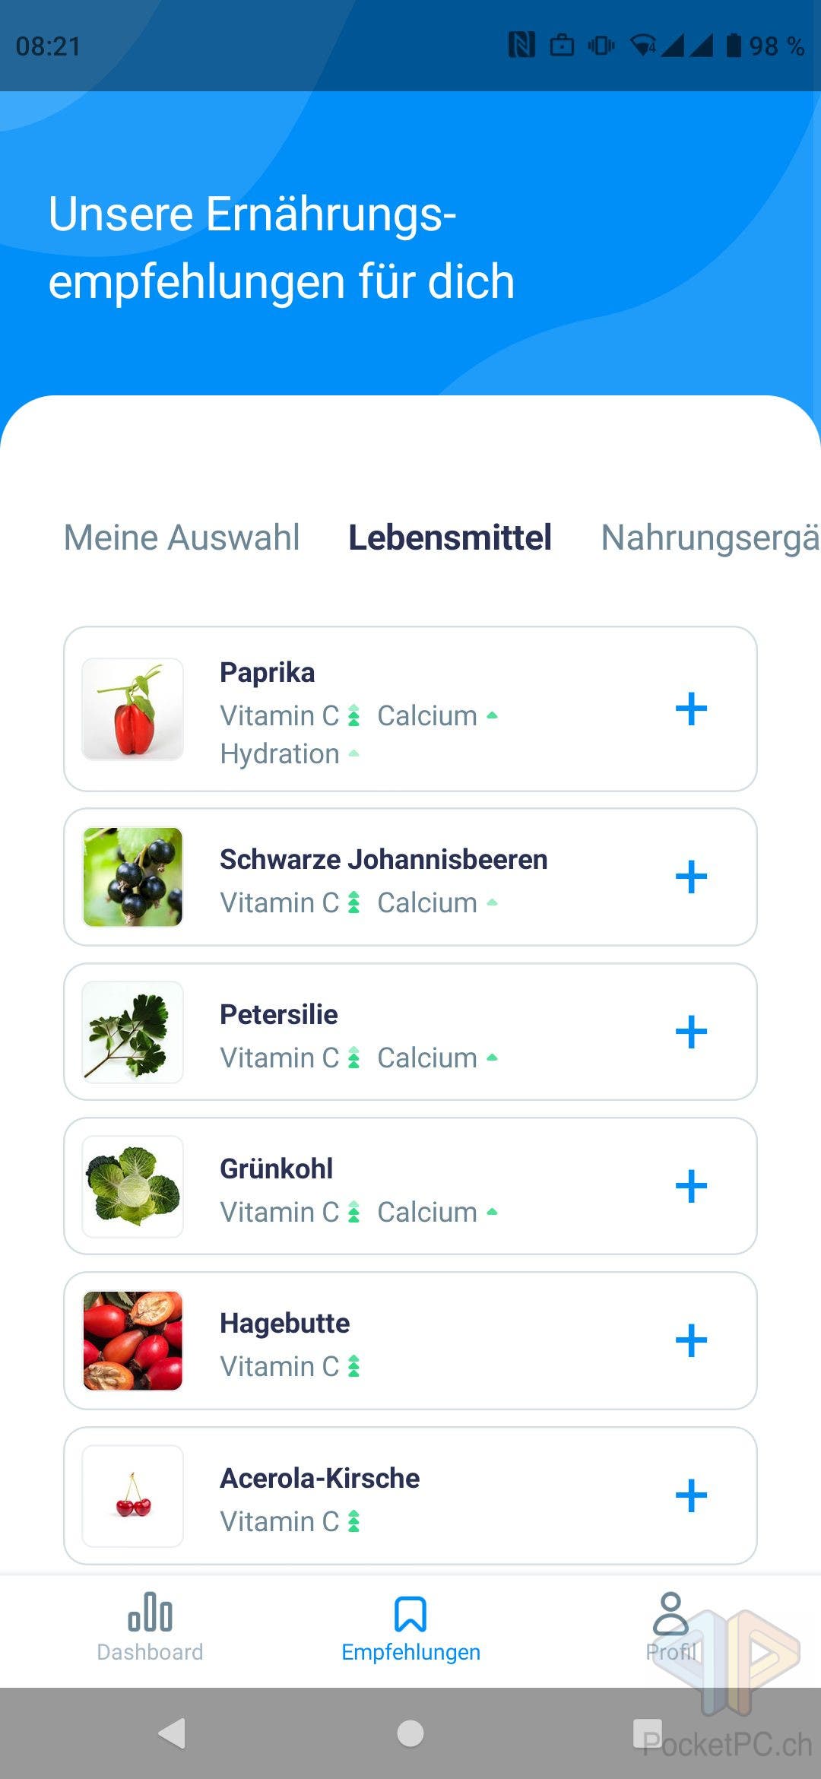Image resolution: width=821 pixels, height=1779 pixels.
Task: Add Grünkohl via its plus icon
Action: pos(691,1186)
